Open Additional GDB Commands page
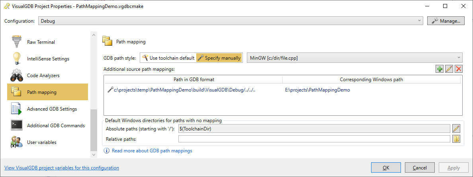 48,125
